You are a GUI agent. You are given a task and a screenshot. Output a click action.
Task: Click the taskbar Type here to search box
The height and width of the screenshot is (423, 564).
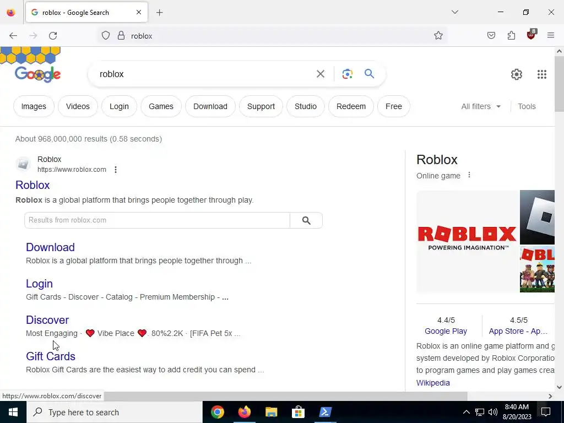click(115, 412)
